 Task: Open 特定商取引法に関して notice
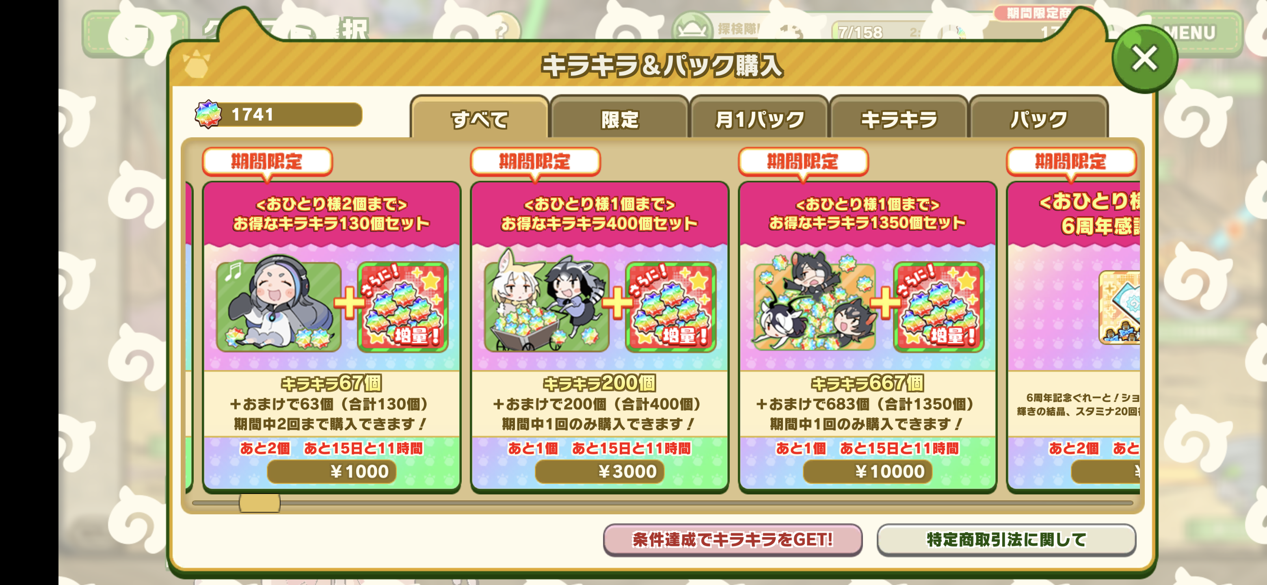(x=1006, y=539)
